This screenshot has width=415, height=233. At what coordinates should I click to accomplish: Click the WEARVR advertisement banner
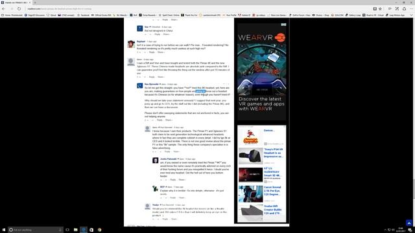262,72
